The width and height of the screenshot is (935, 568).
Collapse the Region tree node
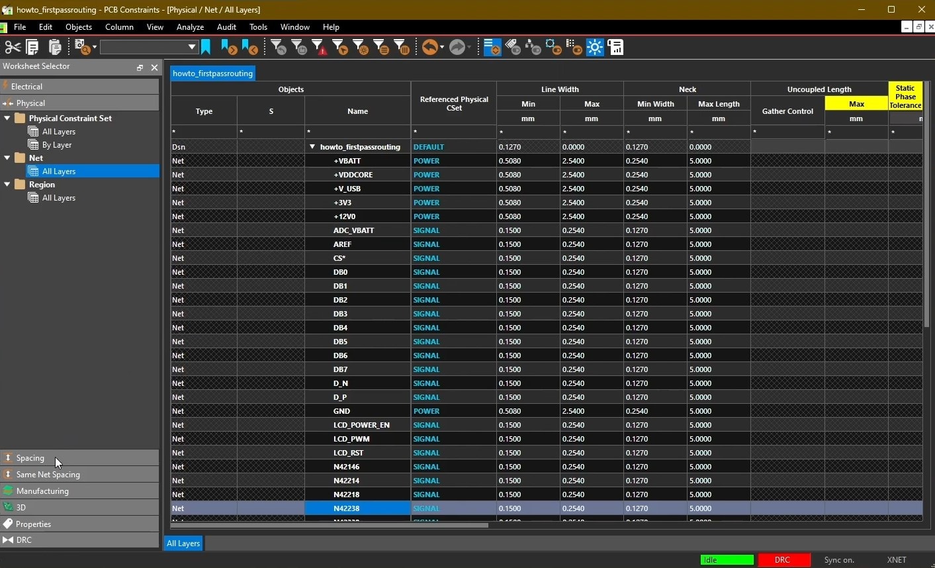7,185
